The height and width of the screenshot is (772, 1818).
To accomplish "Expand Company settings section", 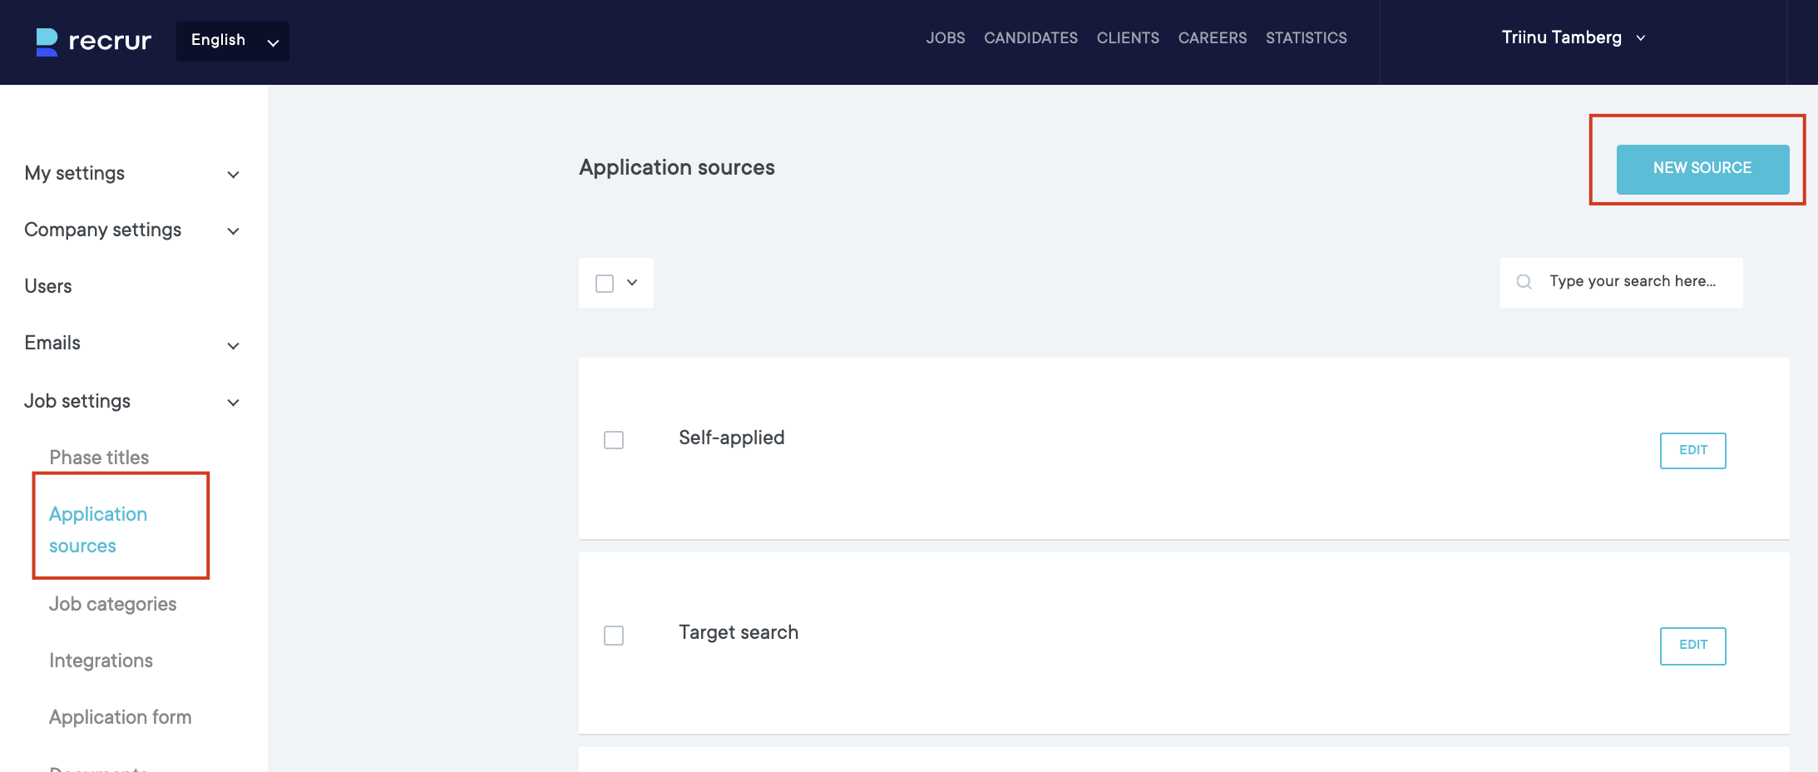I will pos(233,231).
